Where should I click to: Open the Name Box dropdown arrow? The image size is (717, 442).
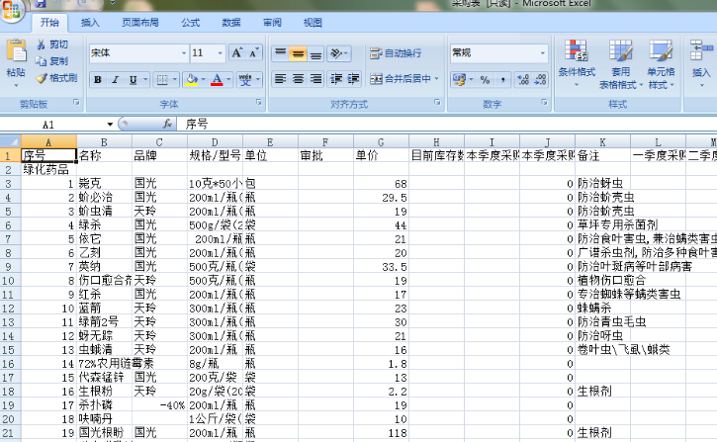(110, 125)
